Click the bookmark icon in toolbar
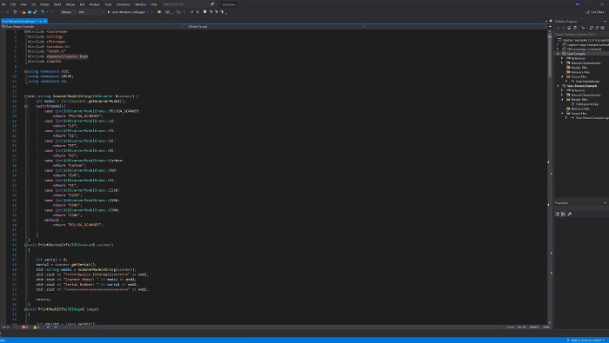This screenshot has width=609, height=343. (204, 12)
